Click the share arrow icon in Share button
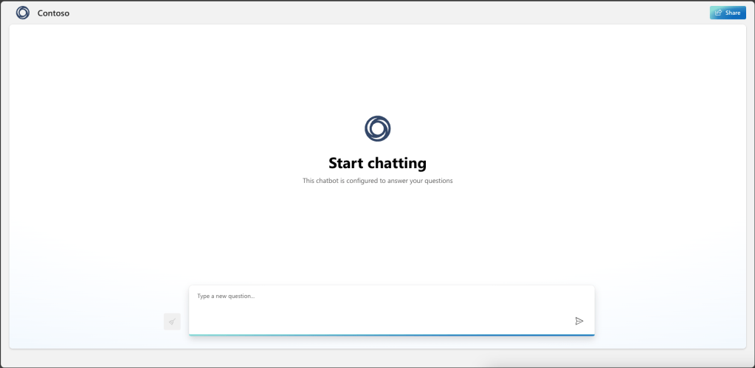 point(718,13)
